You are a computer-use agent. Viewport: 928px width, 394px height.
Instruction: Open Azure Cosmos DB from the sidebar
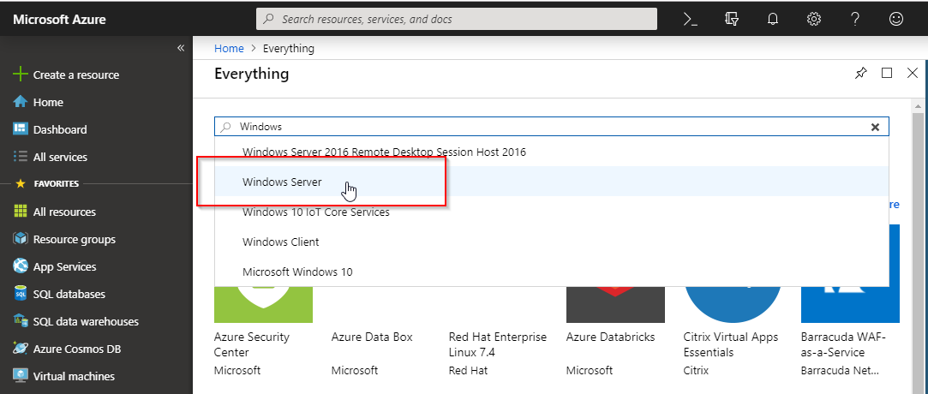pos(77,349)
